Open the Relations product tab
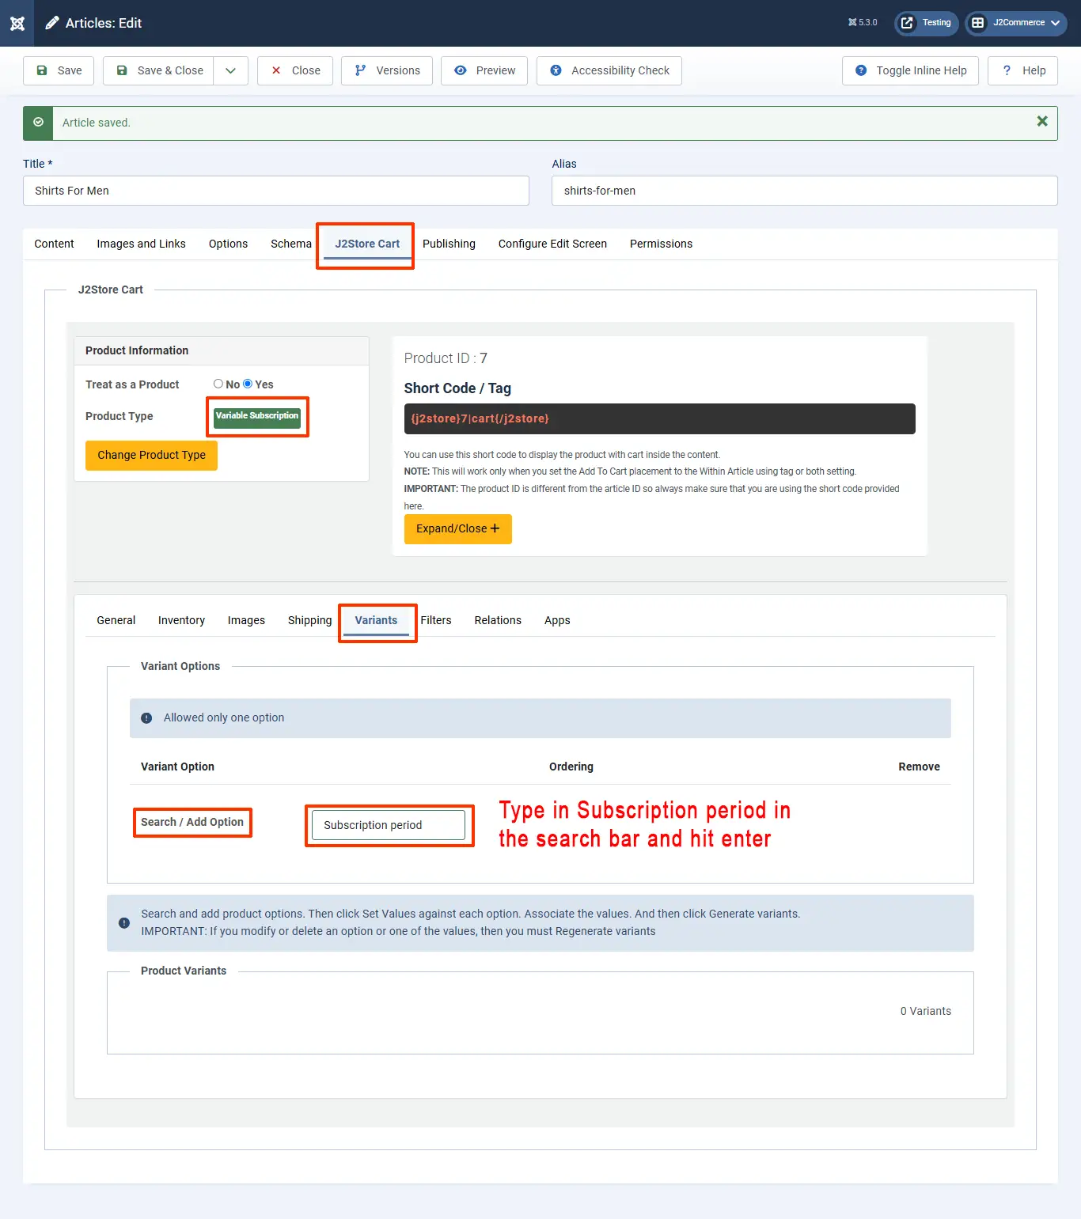 point(498,620)
